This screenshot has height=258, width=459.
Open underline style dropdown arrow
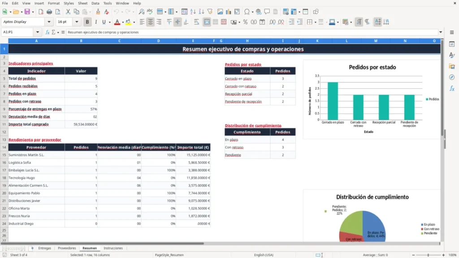point(109,22)
